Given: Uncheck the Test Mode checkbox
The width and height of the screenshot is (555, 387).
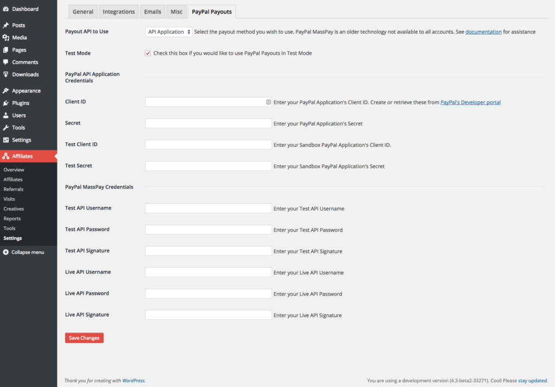Looking at the screenshot, I should (x=147, y=53).
